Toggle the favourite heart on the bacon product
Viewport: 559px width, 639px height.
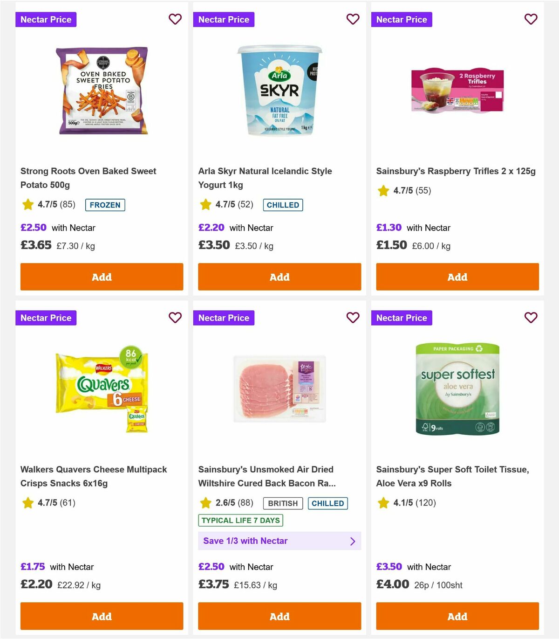coord(353,318)
